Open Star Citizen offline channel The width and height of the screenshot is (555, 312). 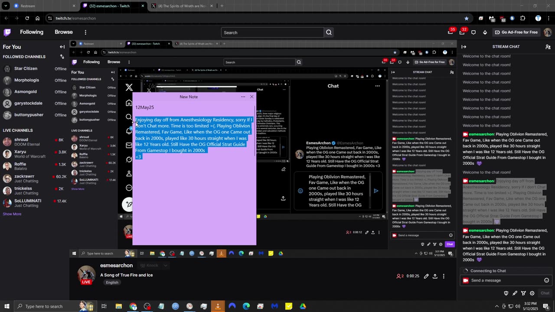[35, 68]
